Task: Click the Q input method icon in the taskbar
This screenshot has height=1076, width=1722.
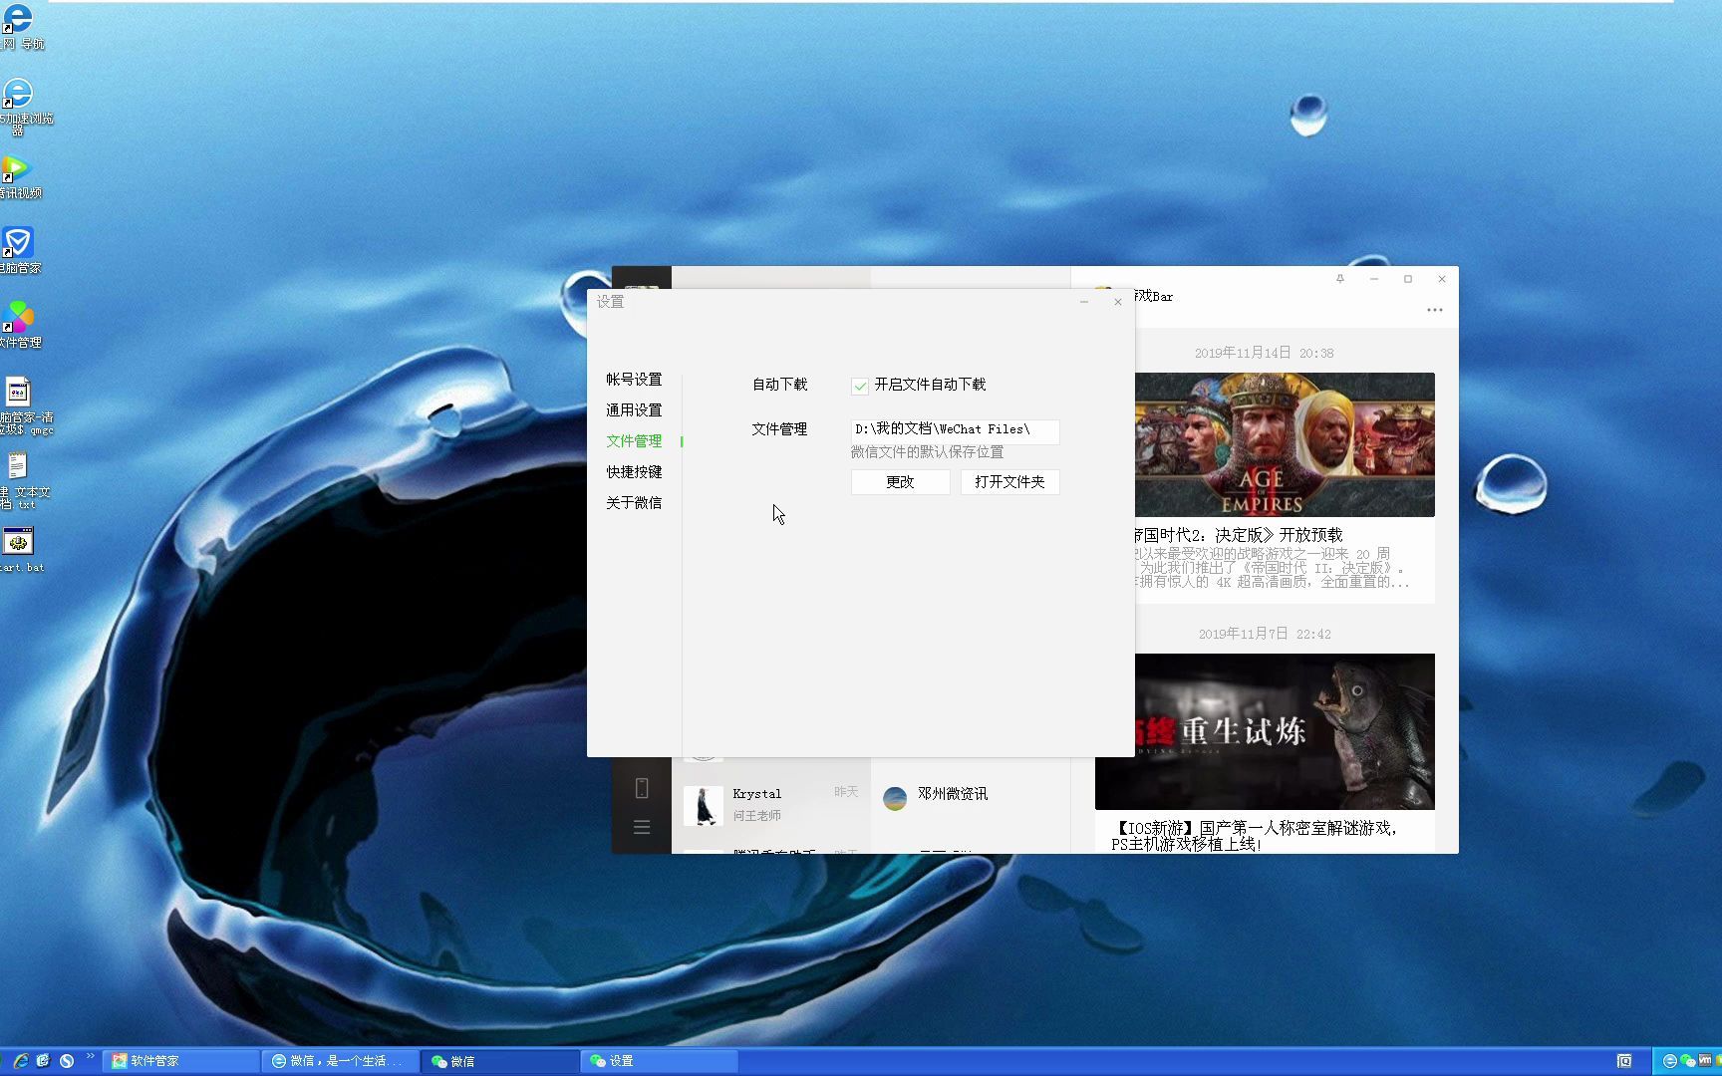Action: 1624,1061
